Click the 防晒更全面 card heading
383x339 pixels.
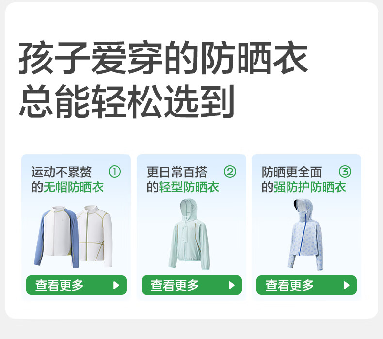[x=292, y=172]
